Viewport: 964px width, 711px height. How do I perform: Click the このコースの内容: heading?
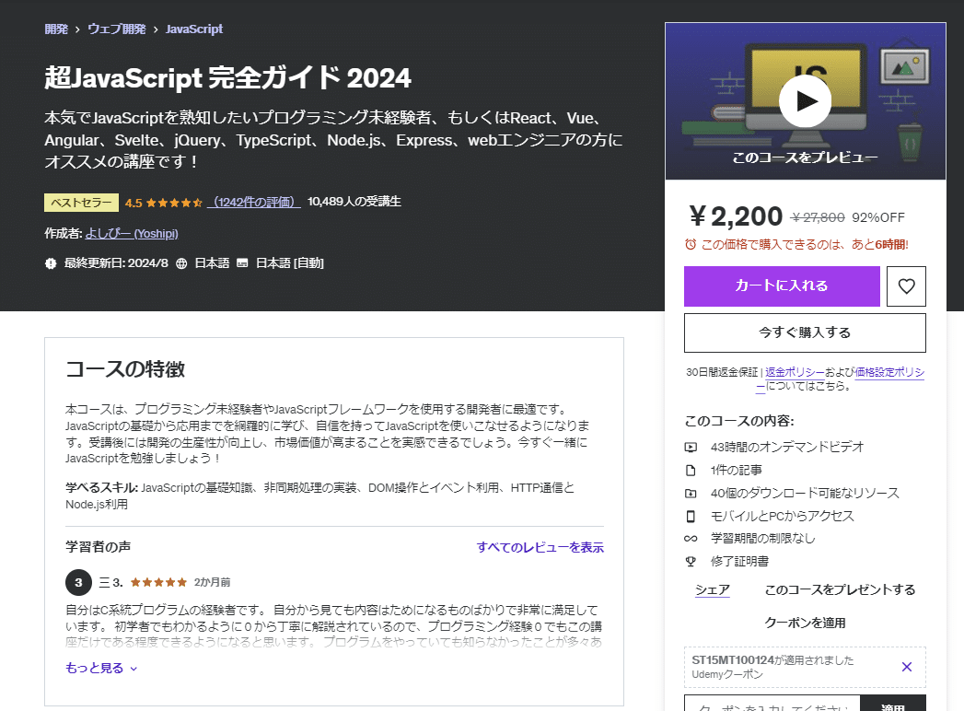point(739,421)
